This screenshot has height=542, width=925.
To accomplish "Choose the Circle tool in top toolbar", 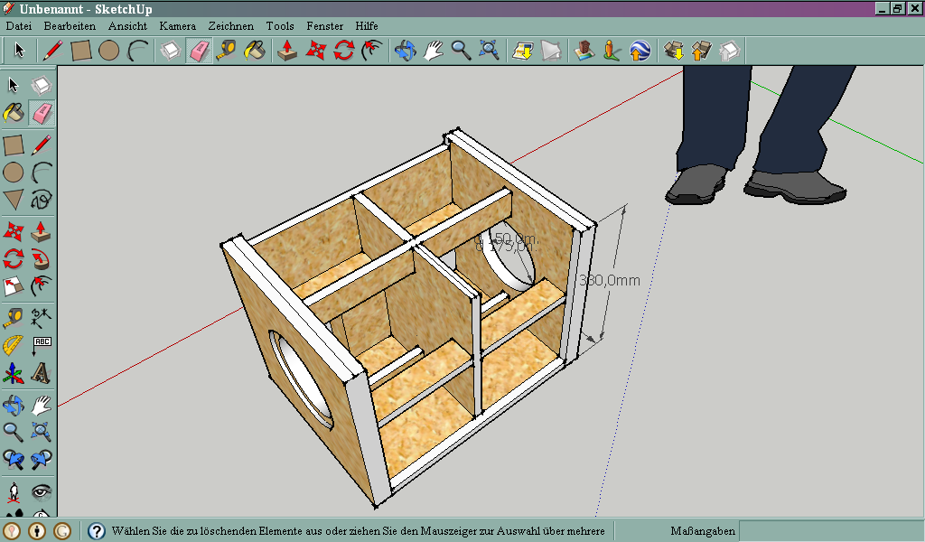I will [109, 51].
